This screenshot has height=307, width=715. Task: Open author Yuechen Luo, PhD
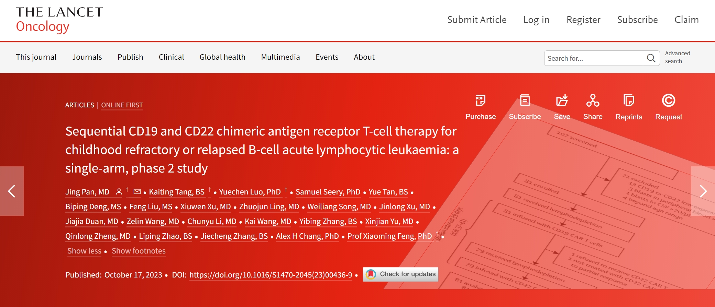250,192
